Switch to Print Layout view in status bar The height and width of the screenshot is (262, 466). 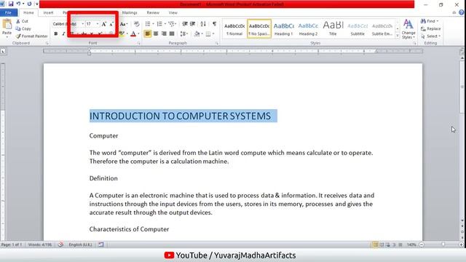pyautogui.click(x=376, y=245)
